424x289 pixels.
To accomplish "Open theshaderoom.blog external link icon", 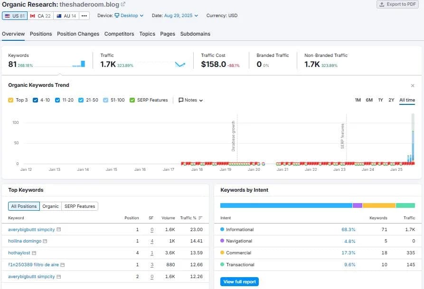I will click(123, 4).
